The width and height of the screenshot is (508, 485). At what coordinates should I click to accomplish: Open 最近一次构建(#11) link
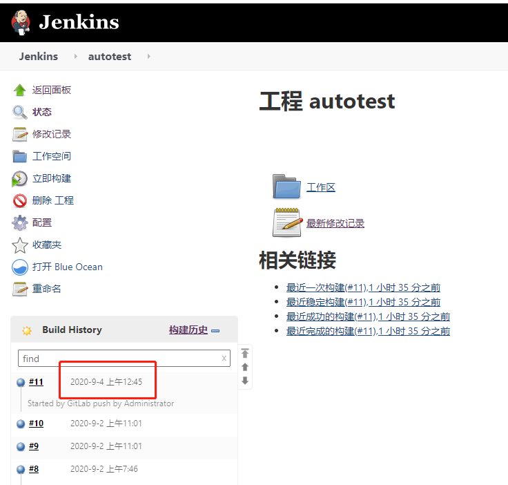click(363, 287)
